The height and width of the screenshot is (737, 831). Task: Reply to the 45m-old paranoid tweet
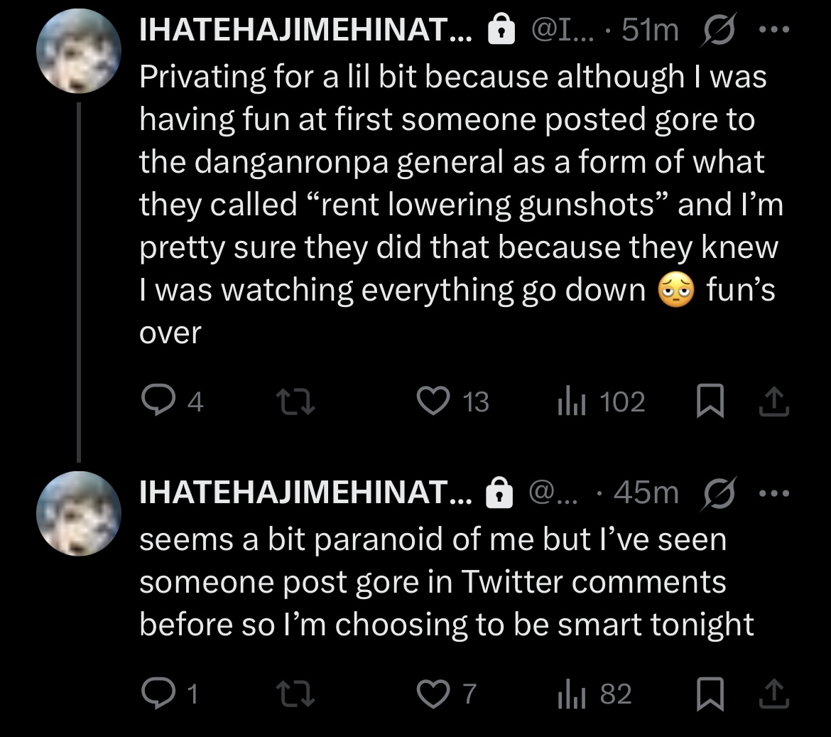155,694
